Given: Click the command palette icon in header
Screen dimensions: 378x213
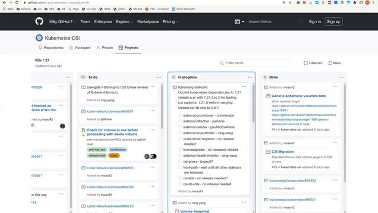Looking at the screenshot, I should coord(237,22).
